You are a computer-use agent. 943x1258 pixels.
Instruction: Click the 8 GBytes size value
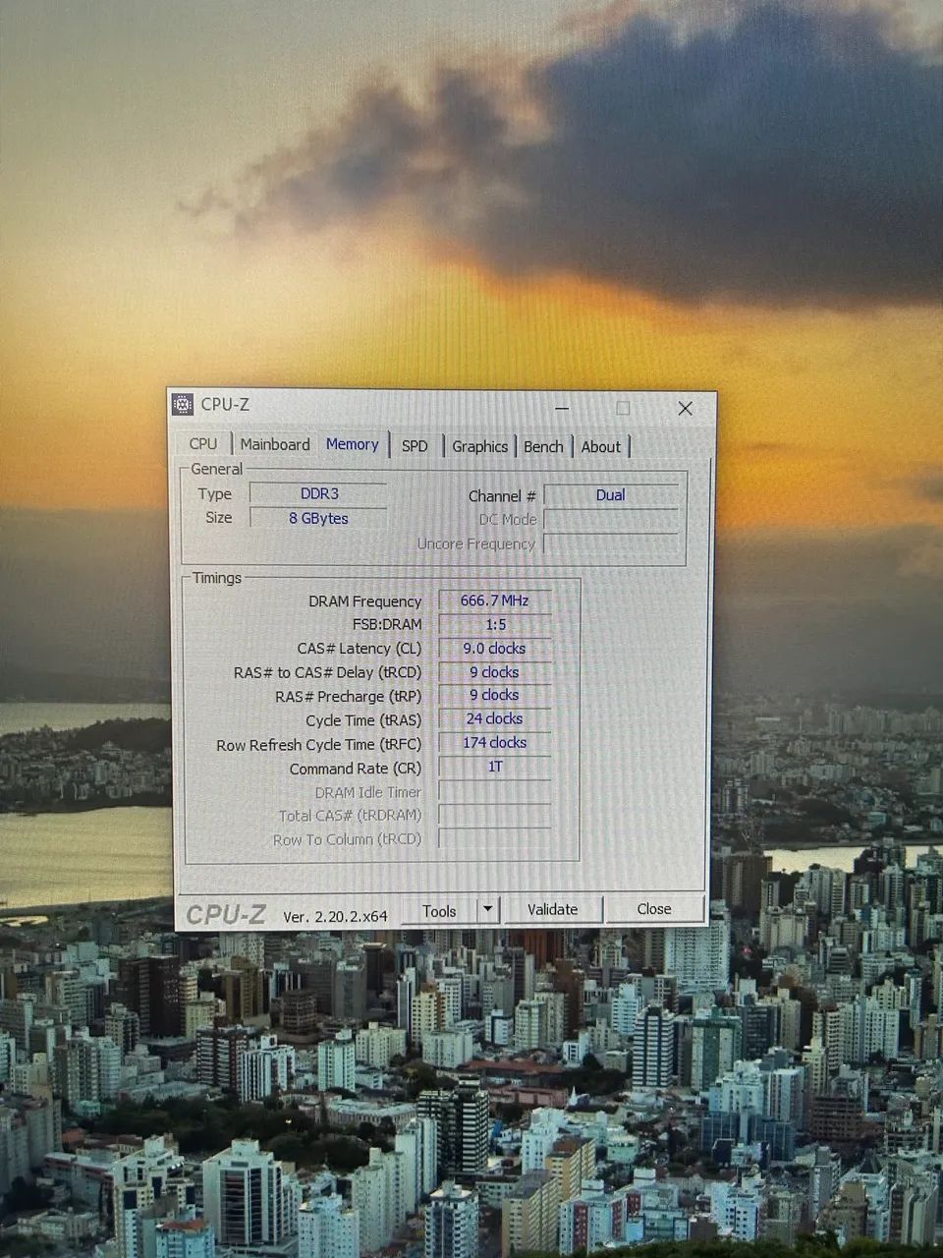tap(318, 518)
